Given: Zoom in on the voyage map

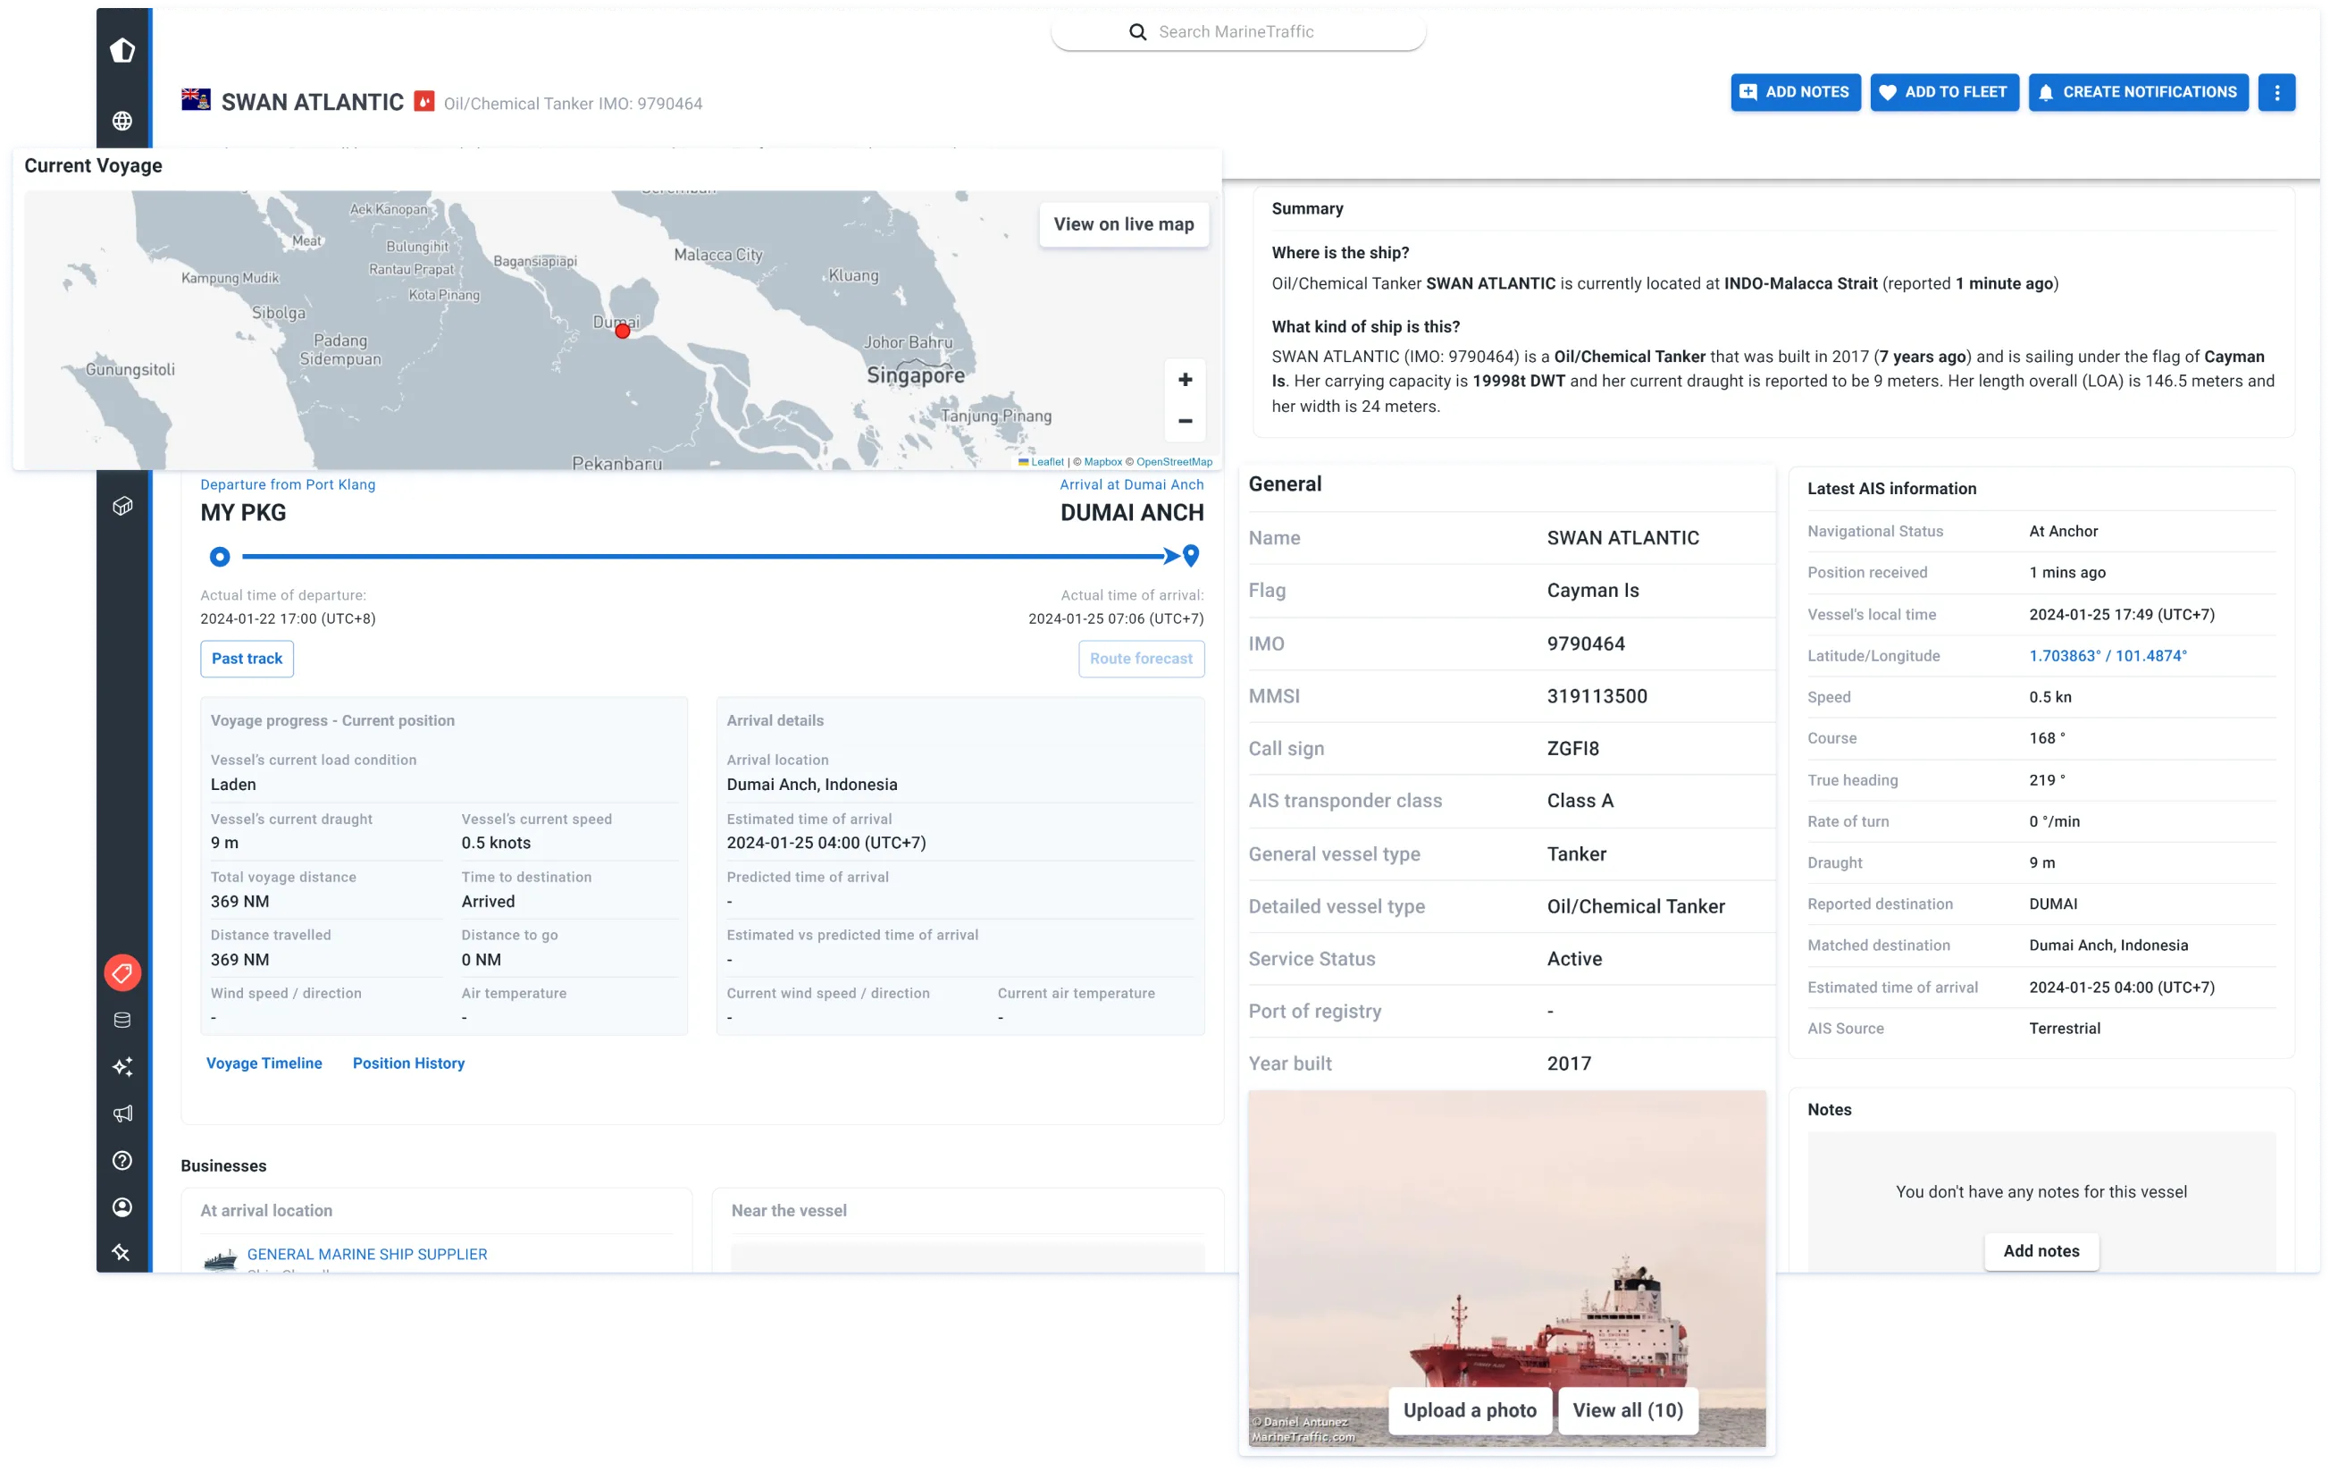Looking at the screenshot, I should [1185, 379].
